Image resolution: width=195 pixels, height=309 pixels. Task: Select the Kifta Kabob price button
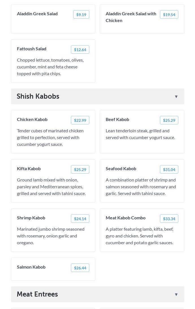(x=80, y=170)
